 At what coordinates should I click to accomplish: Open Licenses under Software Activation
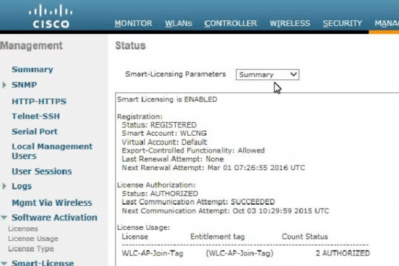[23, 229]
